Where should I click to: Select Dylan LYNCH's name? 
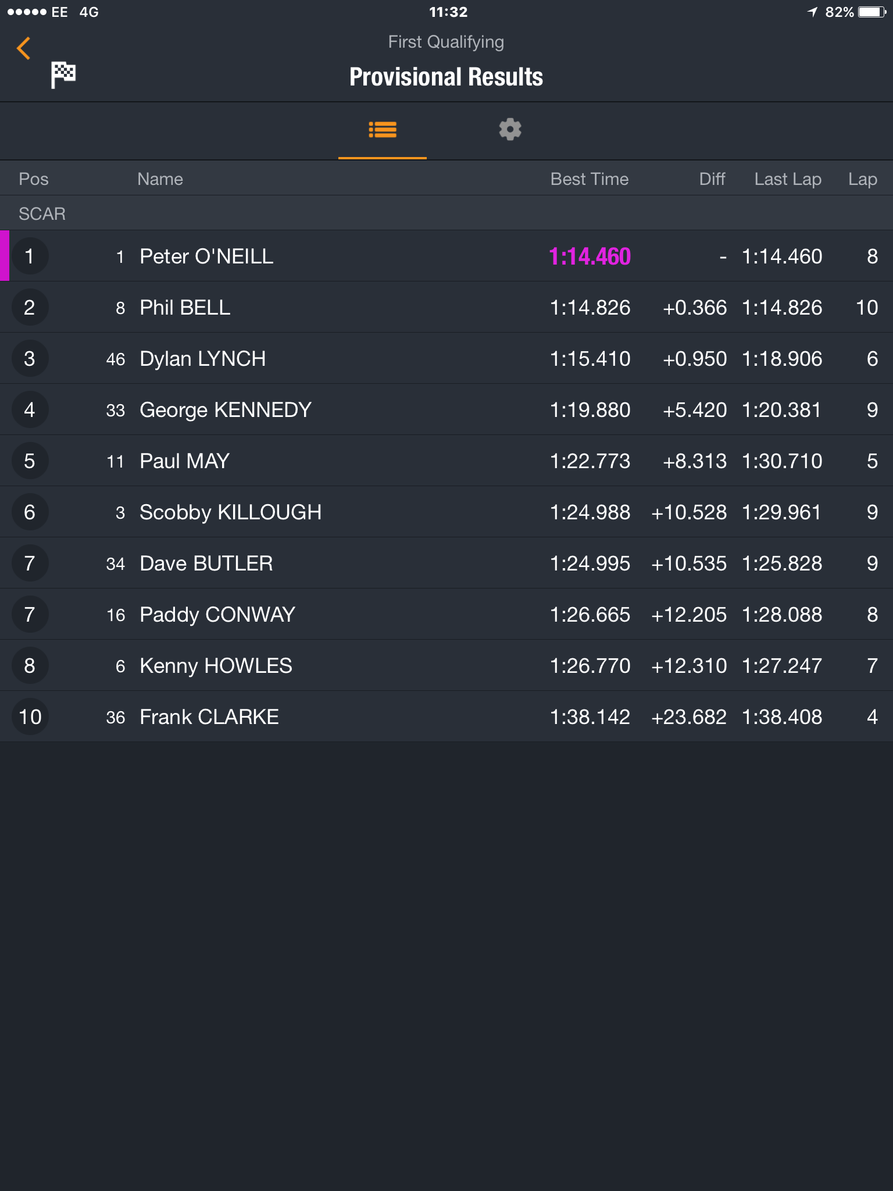click(202, 359)
